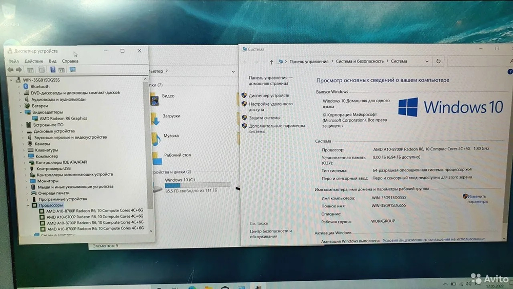Select the Компьютер tree item

(x=47, y=157)
